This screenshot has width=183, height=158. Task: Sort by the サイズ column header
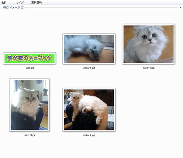23,2
